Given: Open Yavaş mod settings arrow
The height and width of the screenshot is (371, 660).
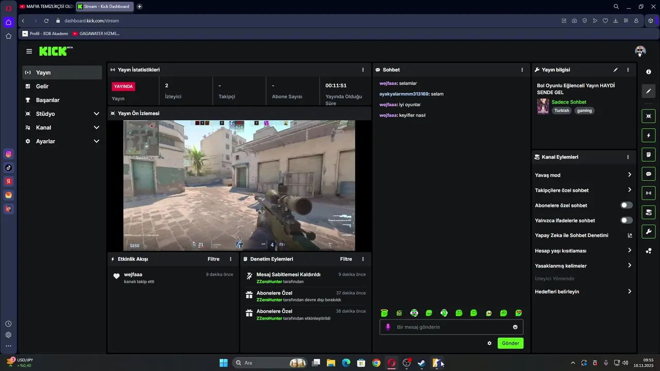Looking at the screenshot, I should point(630,175).
